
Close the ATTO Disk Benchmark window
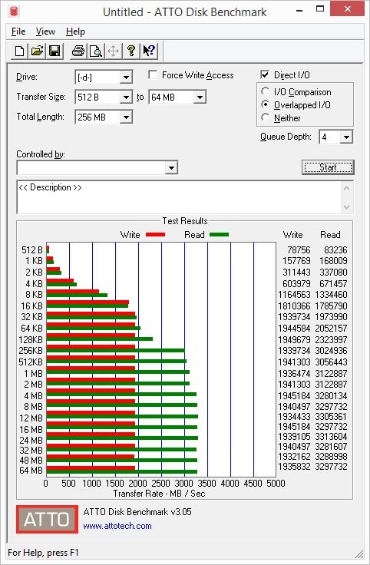click(348, 8)
